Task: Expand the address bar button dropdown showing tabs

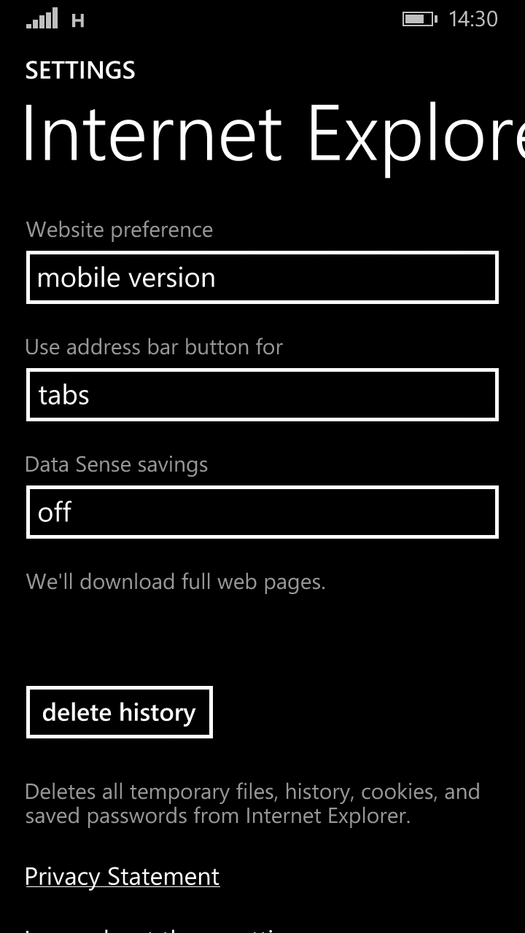Action: tap(262, 395)
